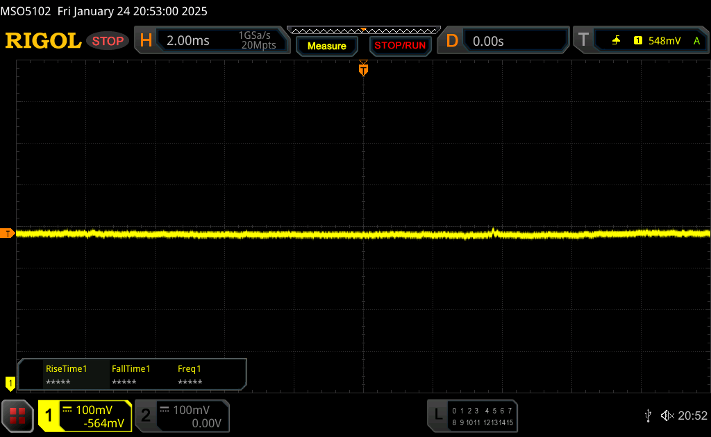Viewport: 711px width, 437px height.
Task: Click the trigger level T marker on the left edge
Action: pyautogui.click(x=7, y=234)
